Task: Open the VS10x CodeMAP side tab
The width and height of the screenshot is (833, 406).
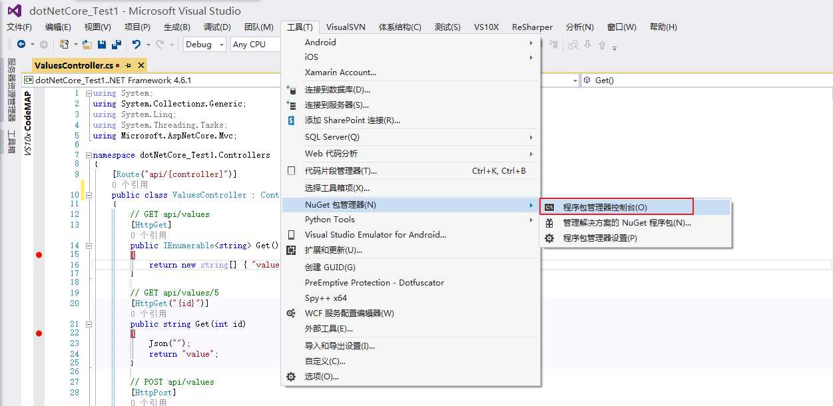Action: [x=27, y=124]
